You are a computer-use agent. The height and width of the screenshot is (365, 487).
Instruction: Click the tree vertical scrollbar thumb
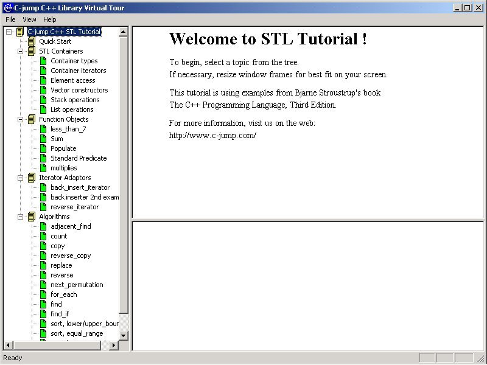(x=124, y=175)
